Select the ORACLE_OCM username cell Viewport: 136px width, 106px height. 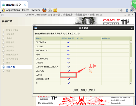point(48,79)
